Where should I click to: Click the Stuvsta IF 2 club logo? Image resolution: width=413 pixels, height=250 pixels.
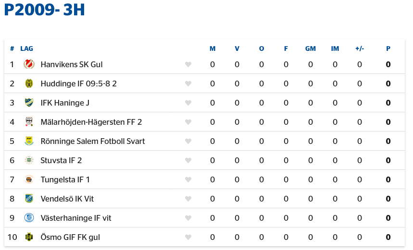point(29,160)
